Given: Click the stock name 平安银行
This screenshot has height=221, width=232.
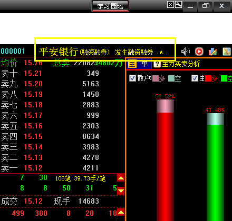Looking at the screenshot, I should pos(59,52).
